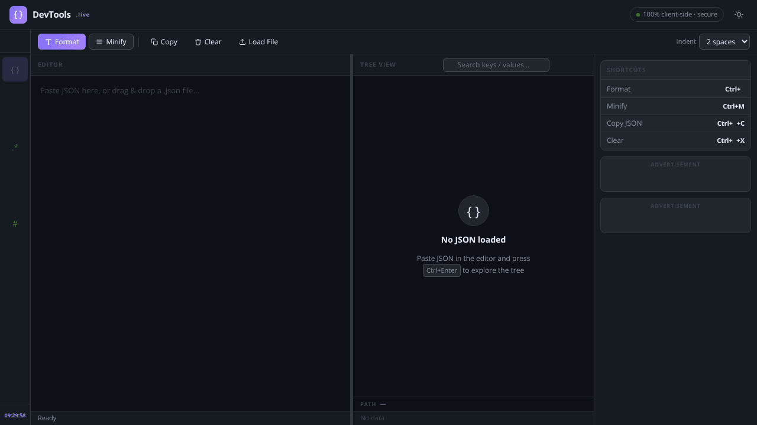Open the regex tool in sidebar
This screenshot has height=425, width=757.
15,146
